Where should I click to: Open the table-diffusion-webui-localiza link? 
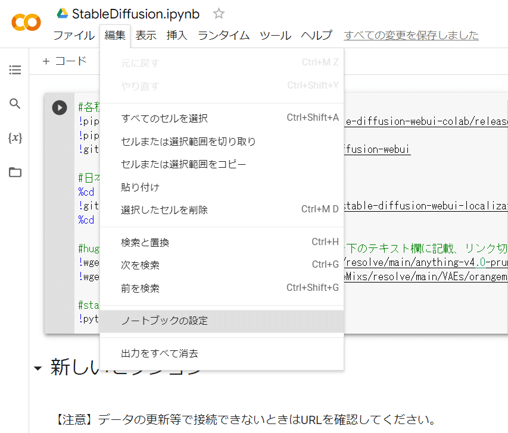point(426,206)
